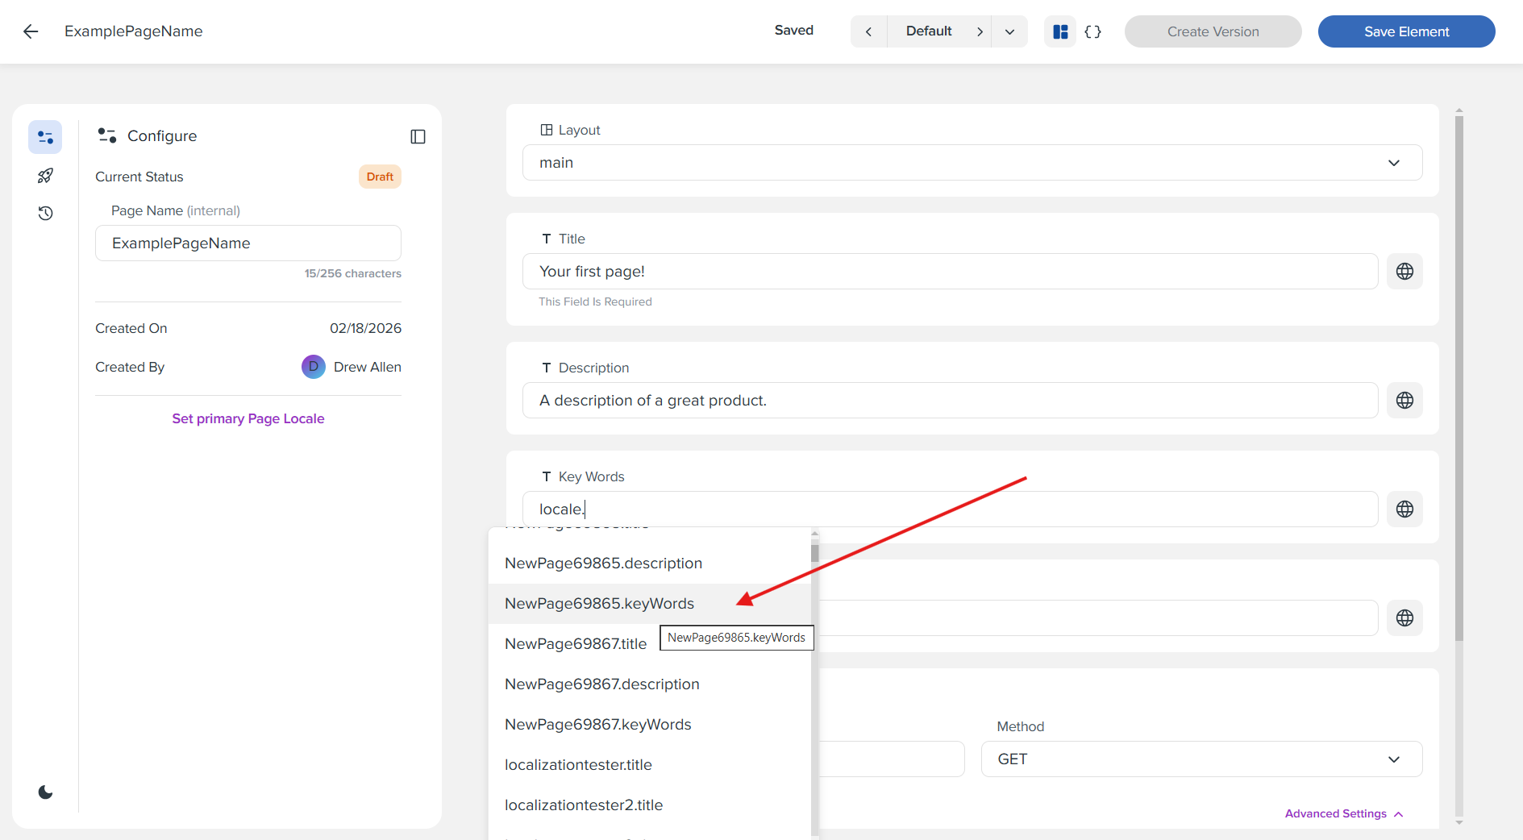Collapse the Configure sidebar panel

coord(418,136)
